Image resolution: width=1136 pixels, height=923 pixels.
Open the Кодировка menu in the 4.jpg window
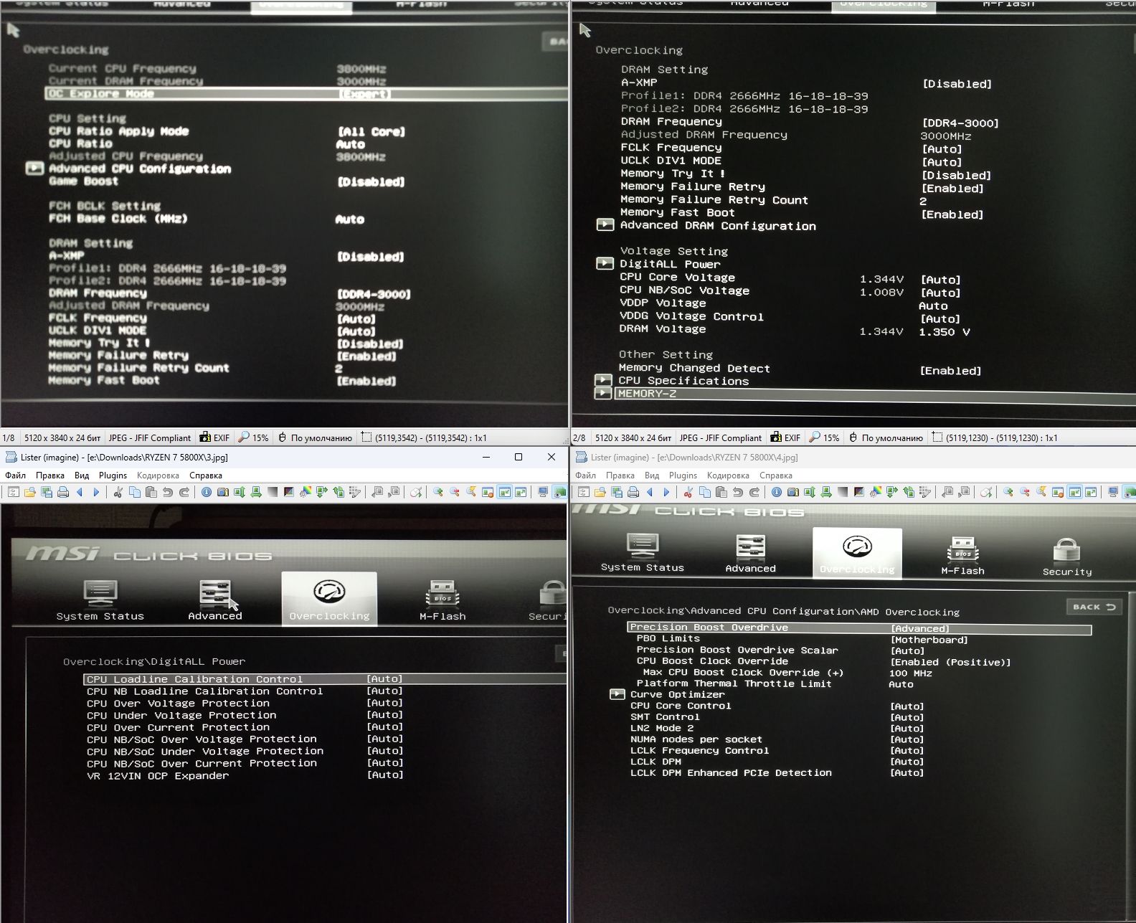pos(728,475)
